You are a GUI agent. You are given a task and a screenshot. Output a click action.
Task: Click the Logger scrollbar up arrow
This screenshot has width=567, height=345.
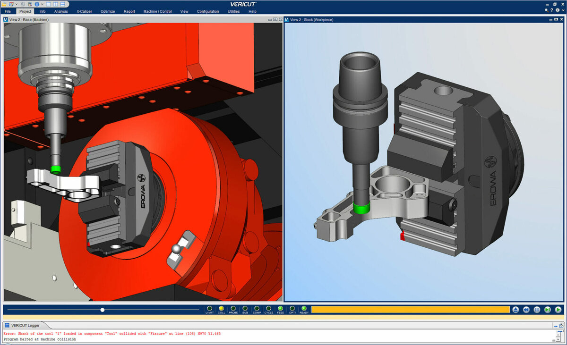pos(558,335)
